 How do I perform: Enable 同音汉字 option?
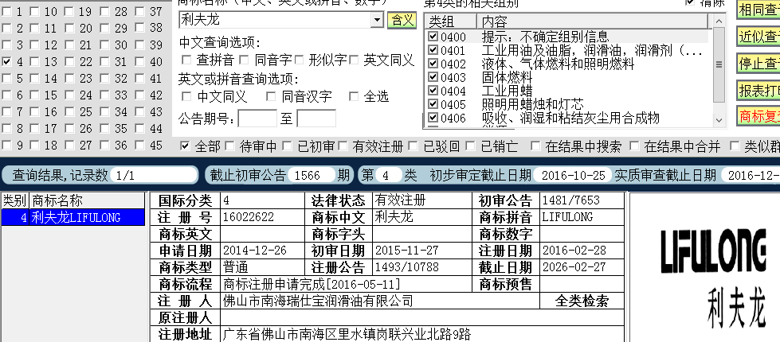(271, 96)
